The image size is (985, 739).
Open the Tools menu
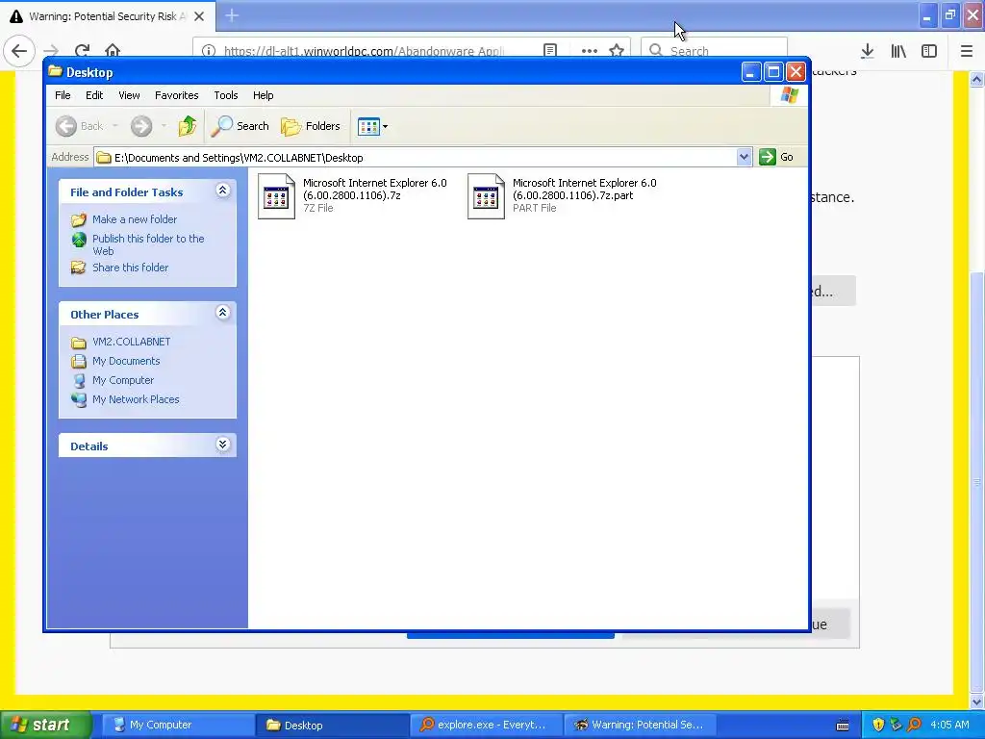[225, 95]
